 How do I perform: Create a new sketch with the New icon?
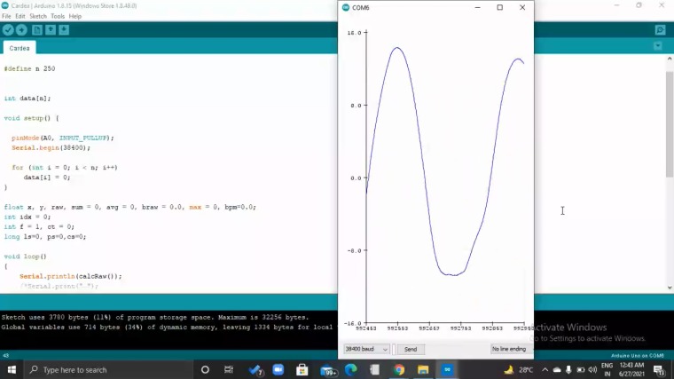[37, 29]
